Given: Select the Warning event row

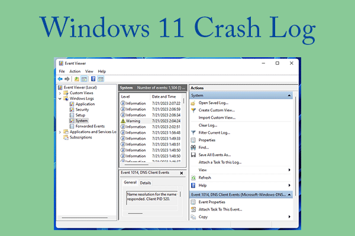Looking at the screenshot, I should click(133, 120).
